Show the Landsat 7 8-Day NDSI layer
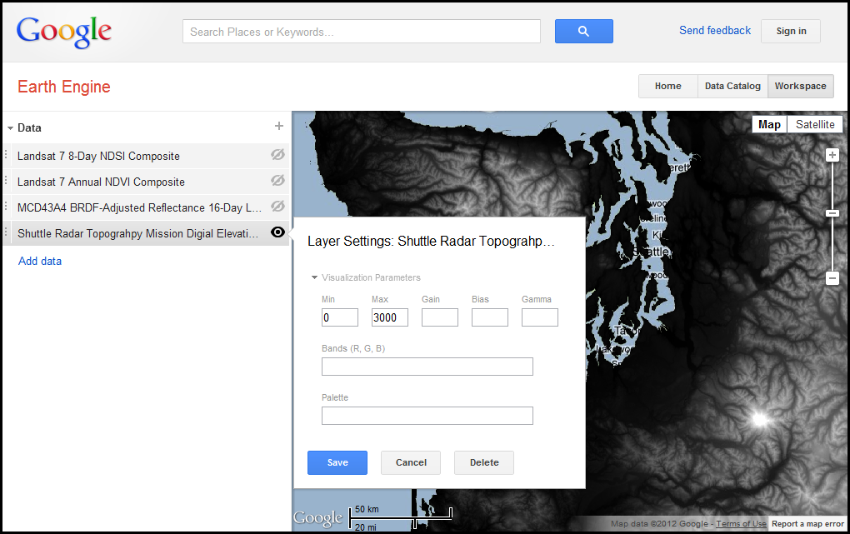This screenshot has height=534, width=850. pos(278,155)
